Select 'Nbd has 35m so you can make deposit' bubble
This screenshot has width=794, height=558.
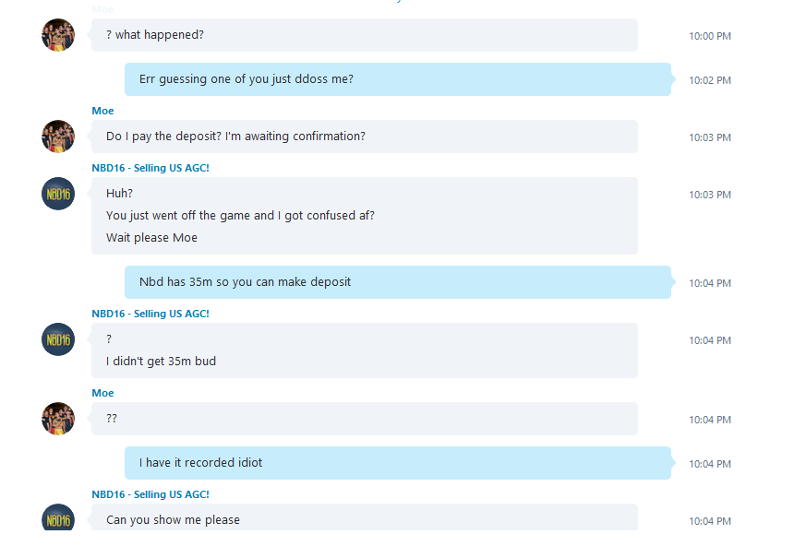[x=398, y=282]
